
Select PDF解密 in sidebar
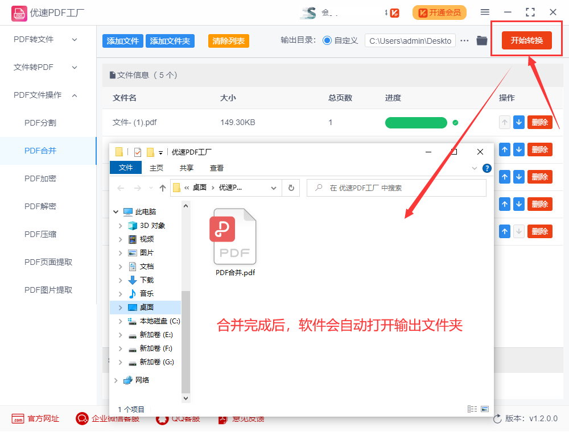[40, 206]
